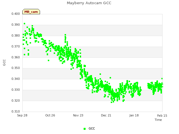Select the 0.310 y-axis tick label
The image size is (179, 134).
[x=16, y=111]
